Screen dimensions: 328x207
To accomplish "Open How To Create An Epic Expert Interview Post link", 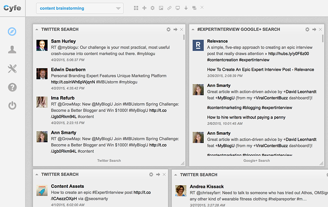I will tap(260, 70).
